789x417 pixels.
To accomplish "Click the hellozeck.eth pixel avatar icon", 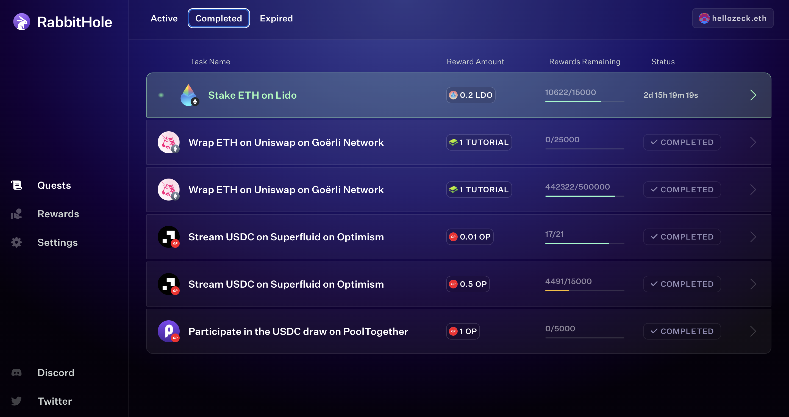I will [x=704, y=18].
